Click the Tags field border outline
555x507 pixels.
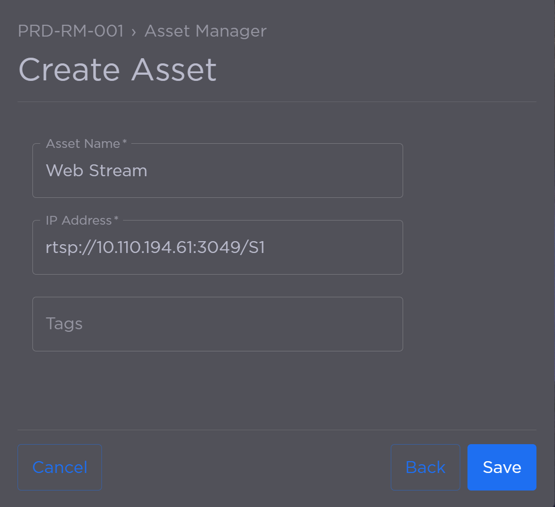pos(216,297)
